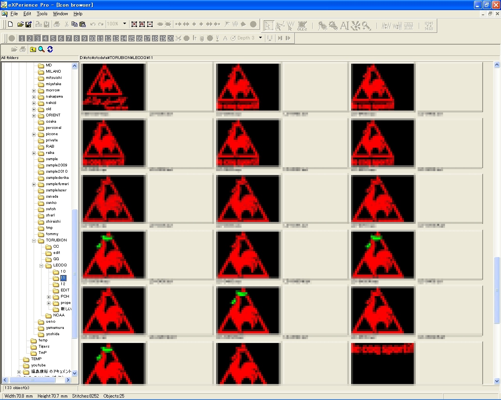Screen dimensions: 501x400
Task: Expand the PCH folder
Action: coord(49,297)
